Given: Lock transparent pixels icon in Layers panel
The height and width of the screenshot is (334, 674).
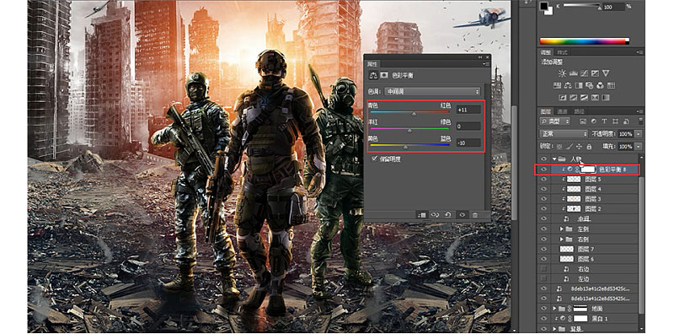Looking at the screenshot, I should (559, 147).
